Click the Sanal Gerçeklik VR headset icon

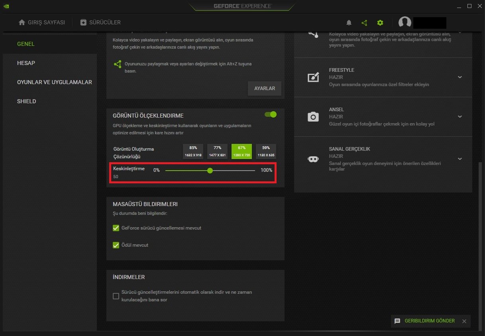pos(313,159)
